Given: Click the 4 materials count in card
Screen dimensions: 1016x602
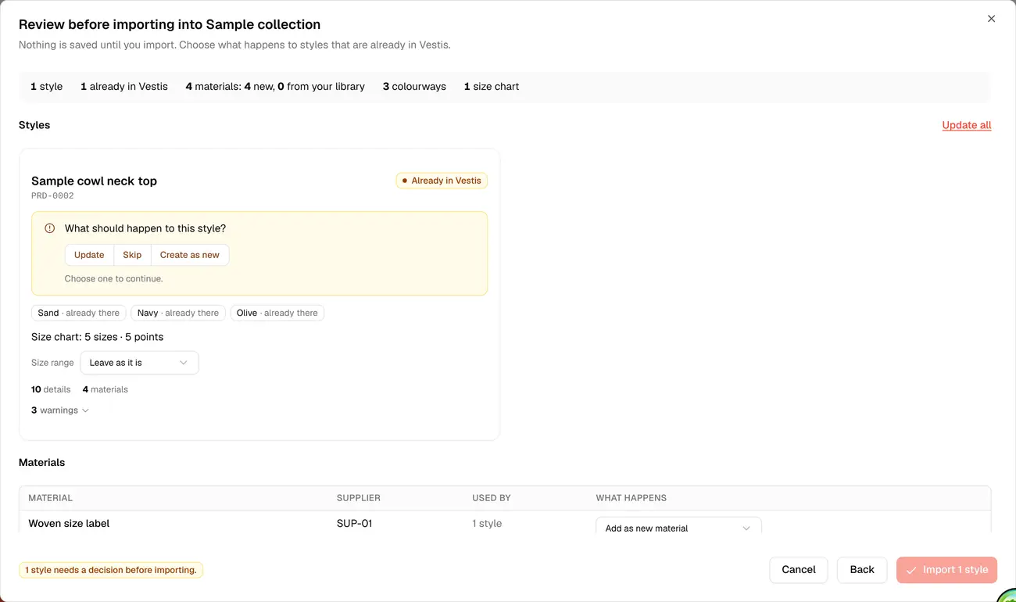Looking at the screenshot, I should tap(106, 389).
